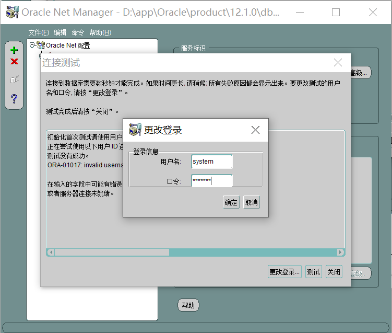Collapse the Oracle Net配置 tree node

point(32,45)
